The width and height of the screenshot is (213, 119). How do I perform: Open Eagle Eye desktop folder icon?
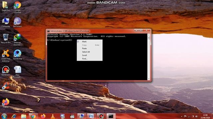coord(6,6)
